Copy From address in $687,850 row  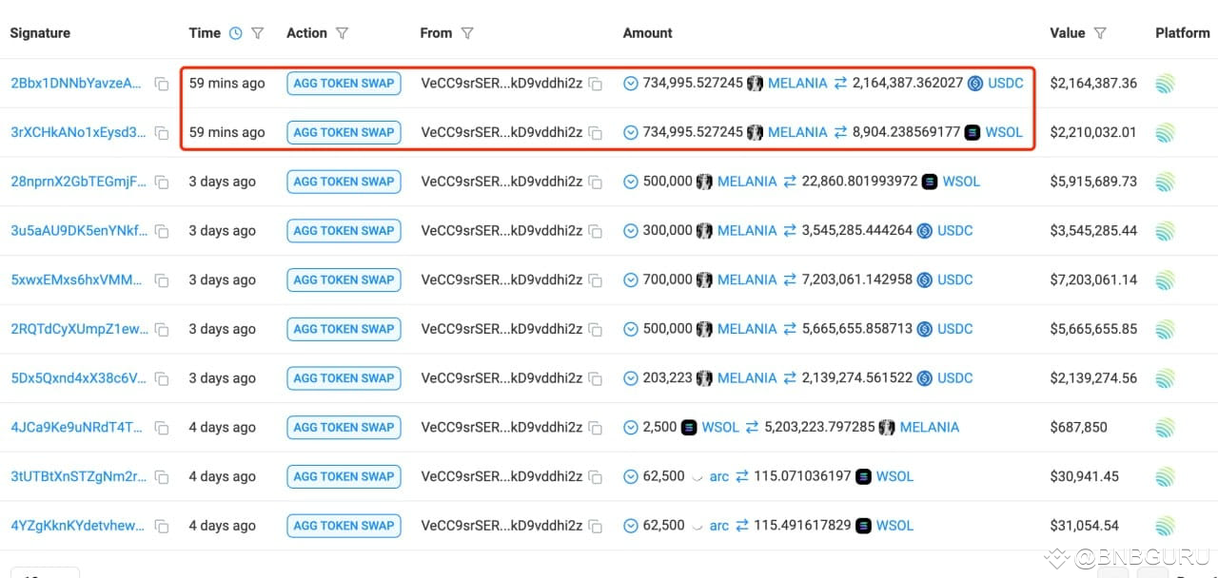click(x=595, y=428)
